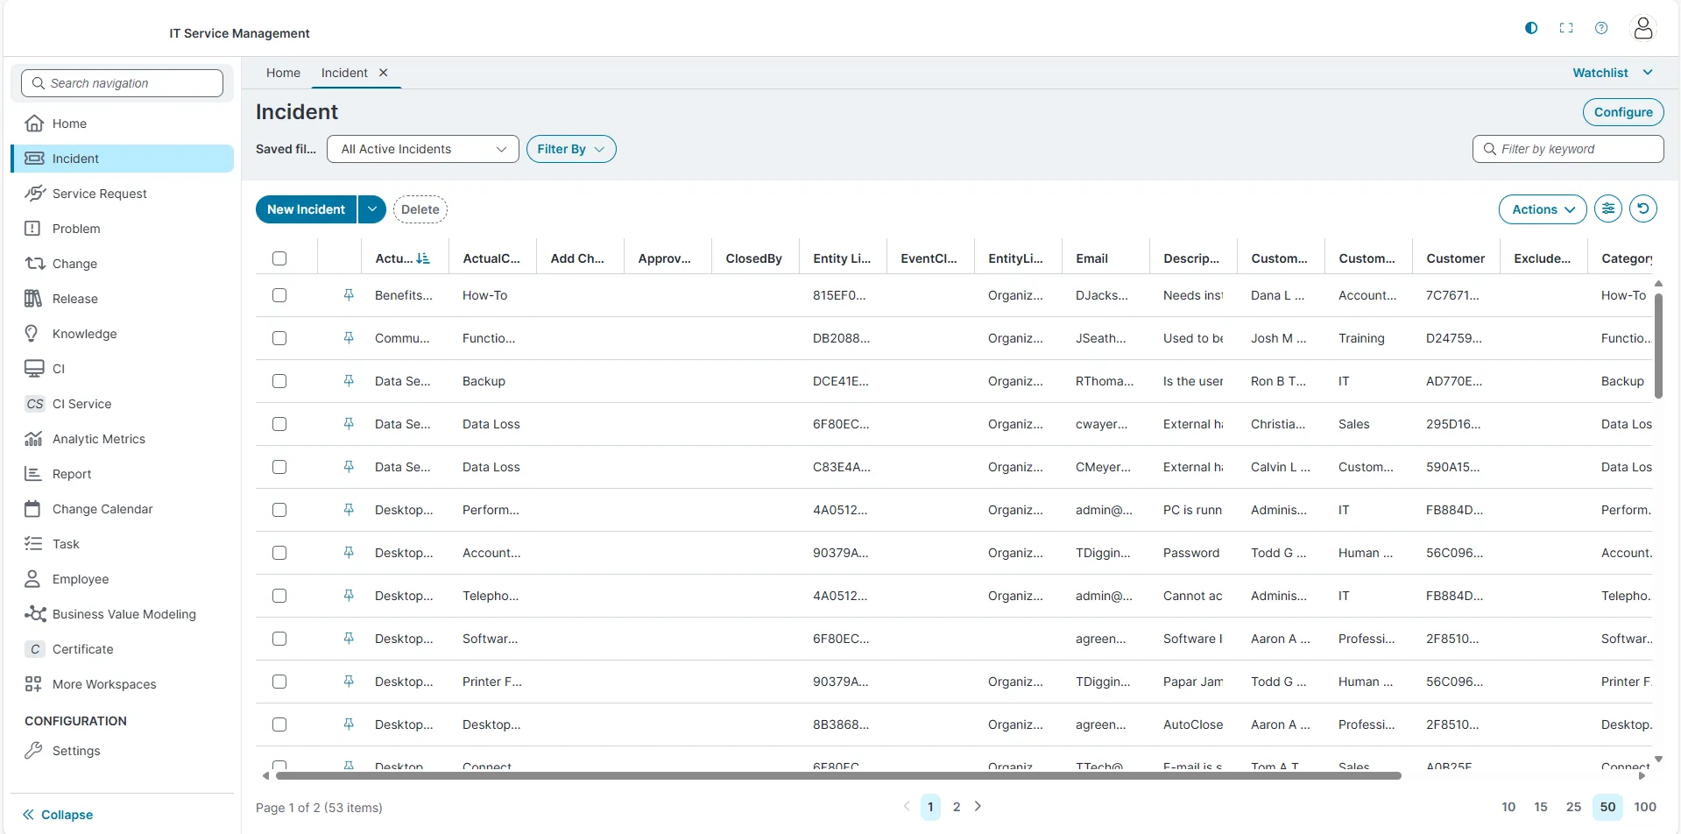This screenshot has width=1681, height=834.
Task: Open Business Value Modeling
Action: 123,614
